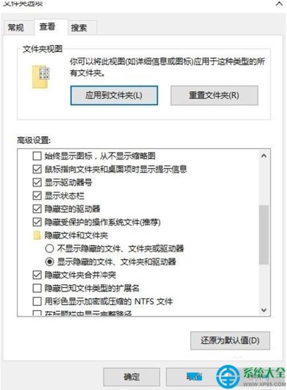
Task: Click scroll down arrow in 高级设置 list
Action: pyautogui.click(x=264, y=310)
